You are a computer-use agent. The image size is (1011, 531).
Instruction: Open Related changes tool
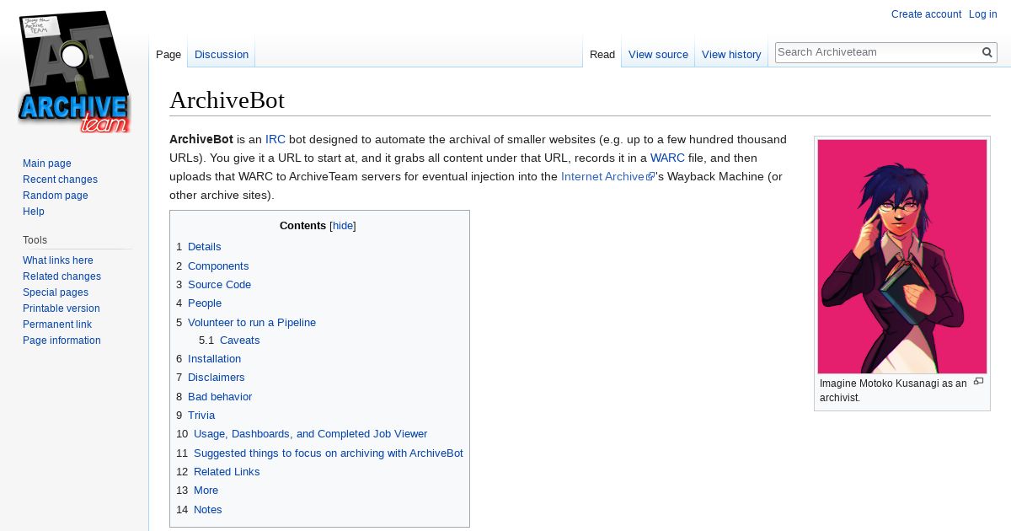62,276
